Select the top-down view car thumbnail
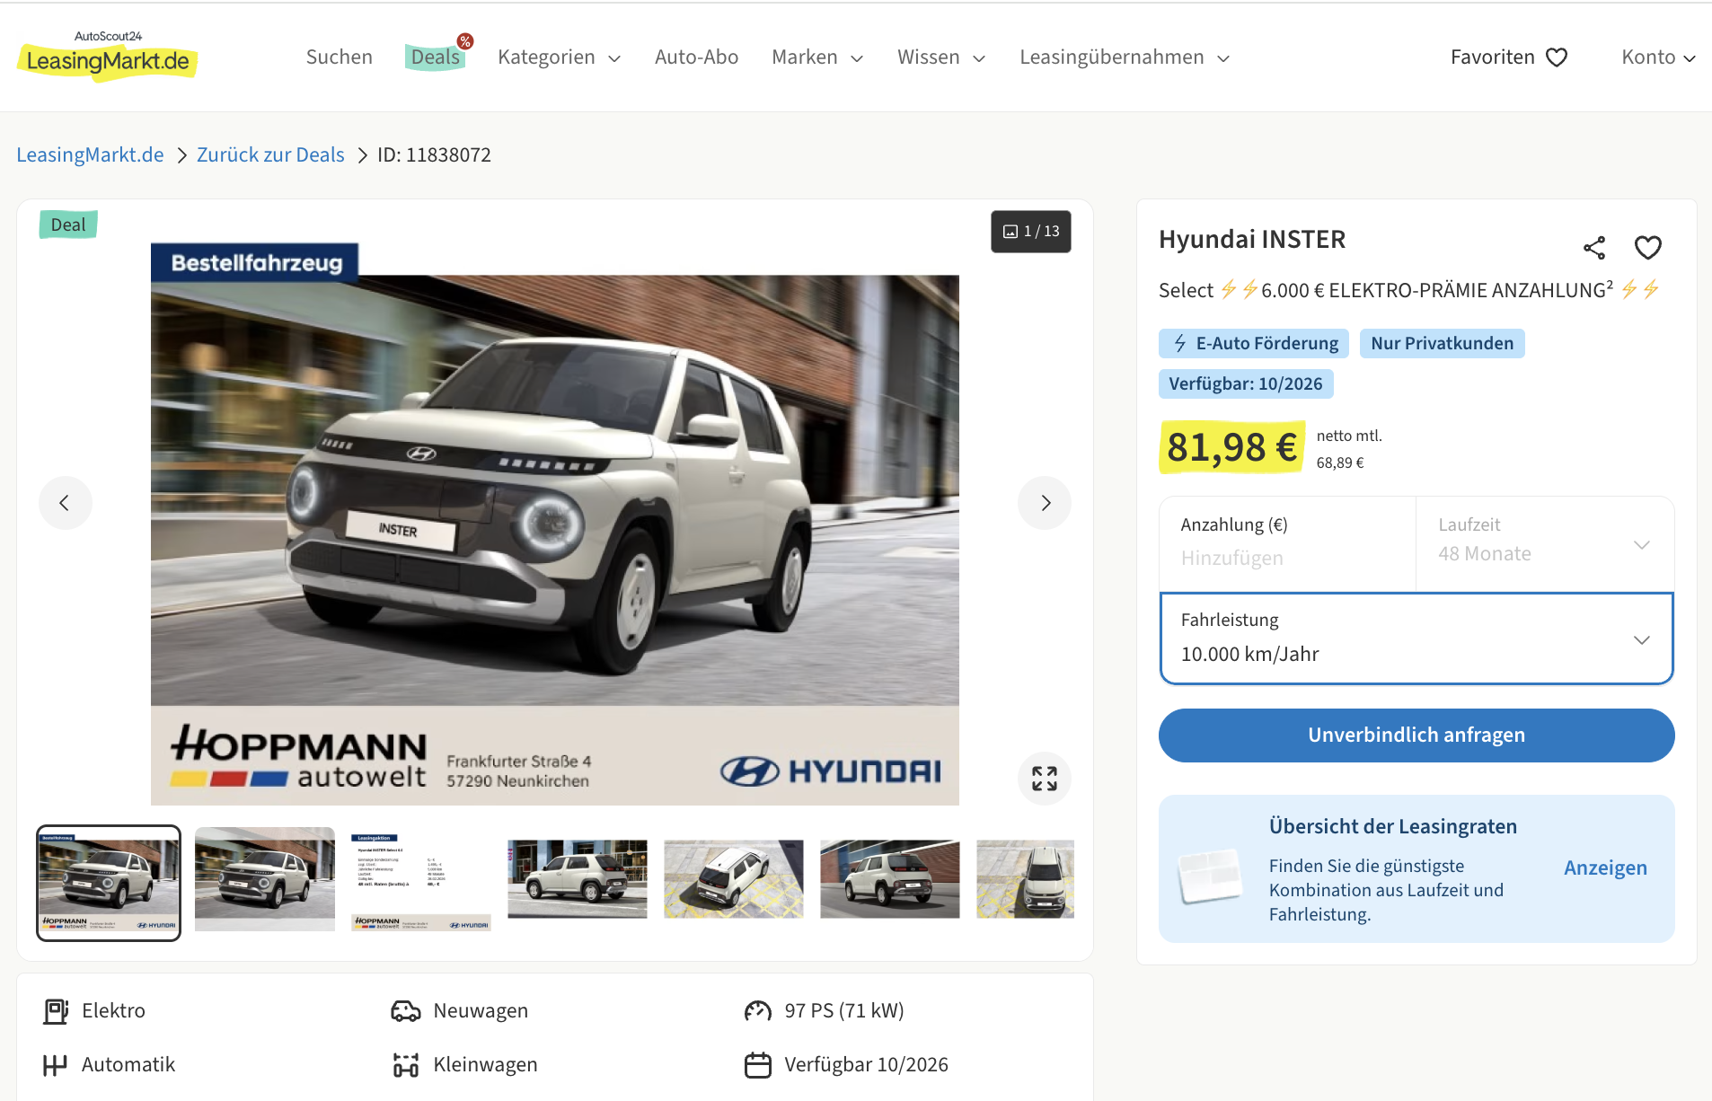 pos(733,879)
